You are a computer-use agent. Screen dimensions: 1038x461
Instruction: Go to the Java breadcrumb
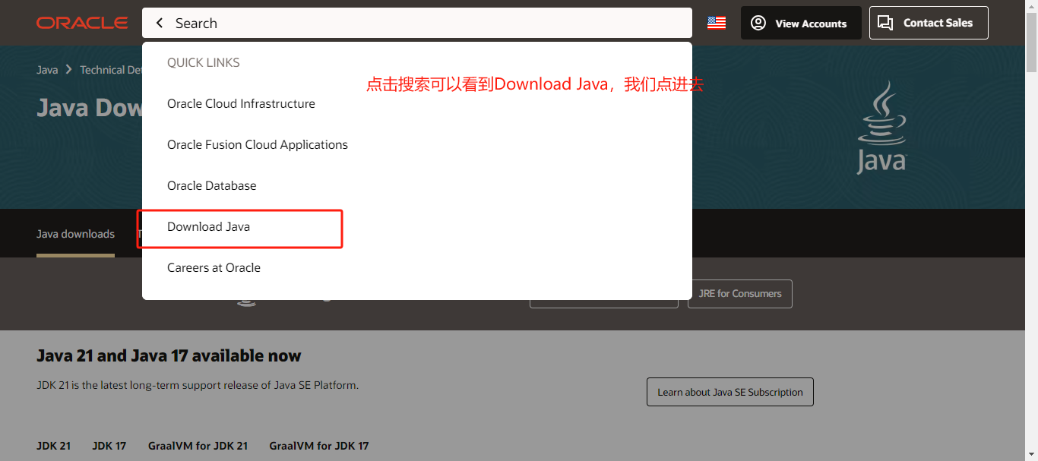coord(47,70)
